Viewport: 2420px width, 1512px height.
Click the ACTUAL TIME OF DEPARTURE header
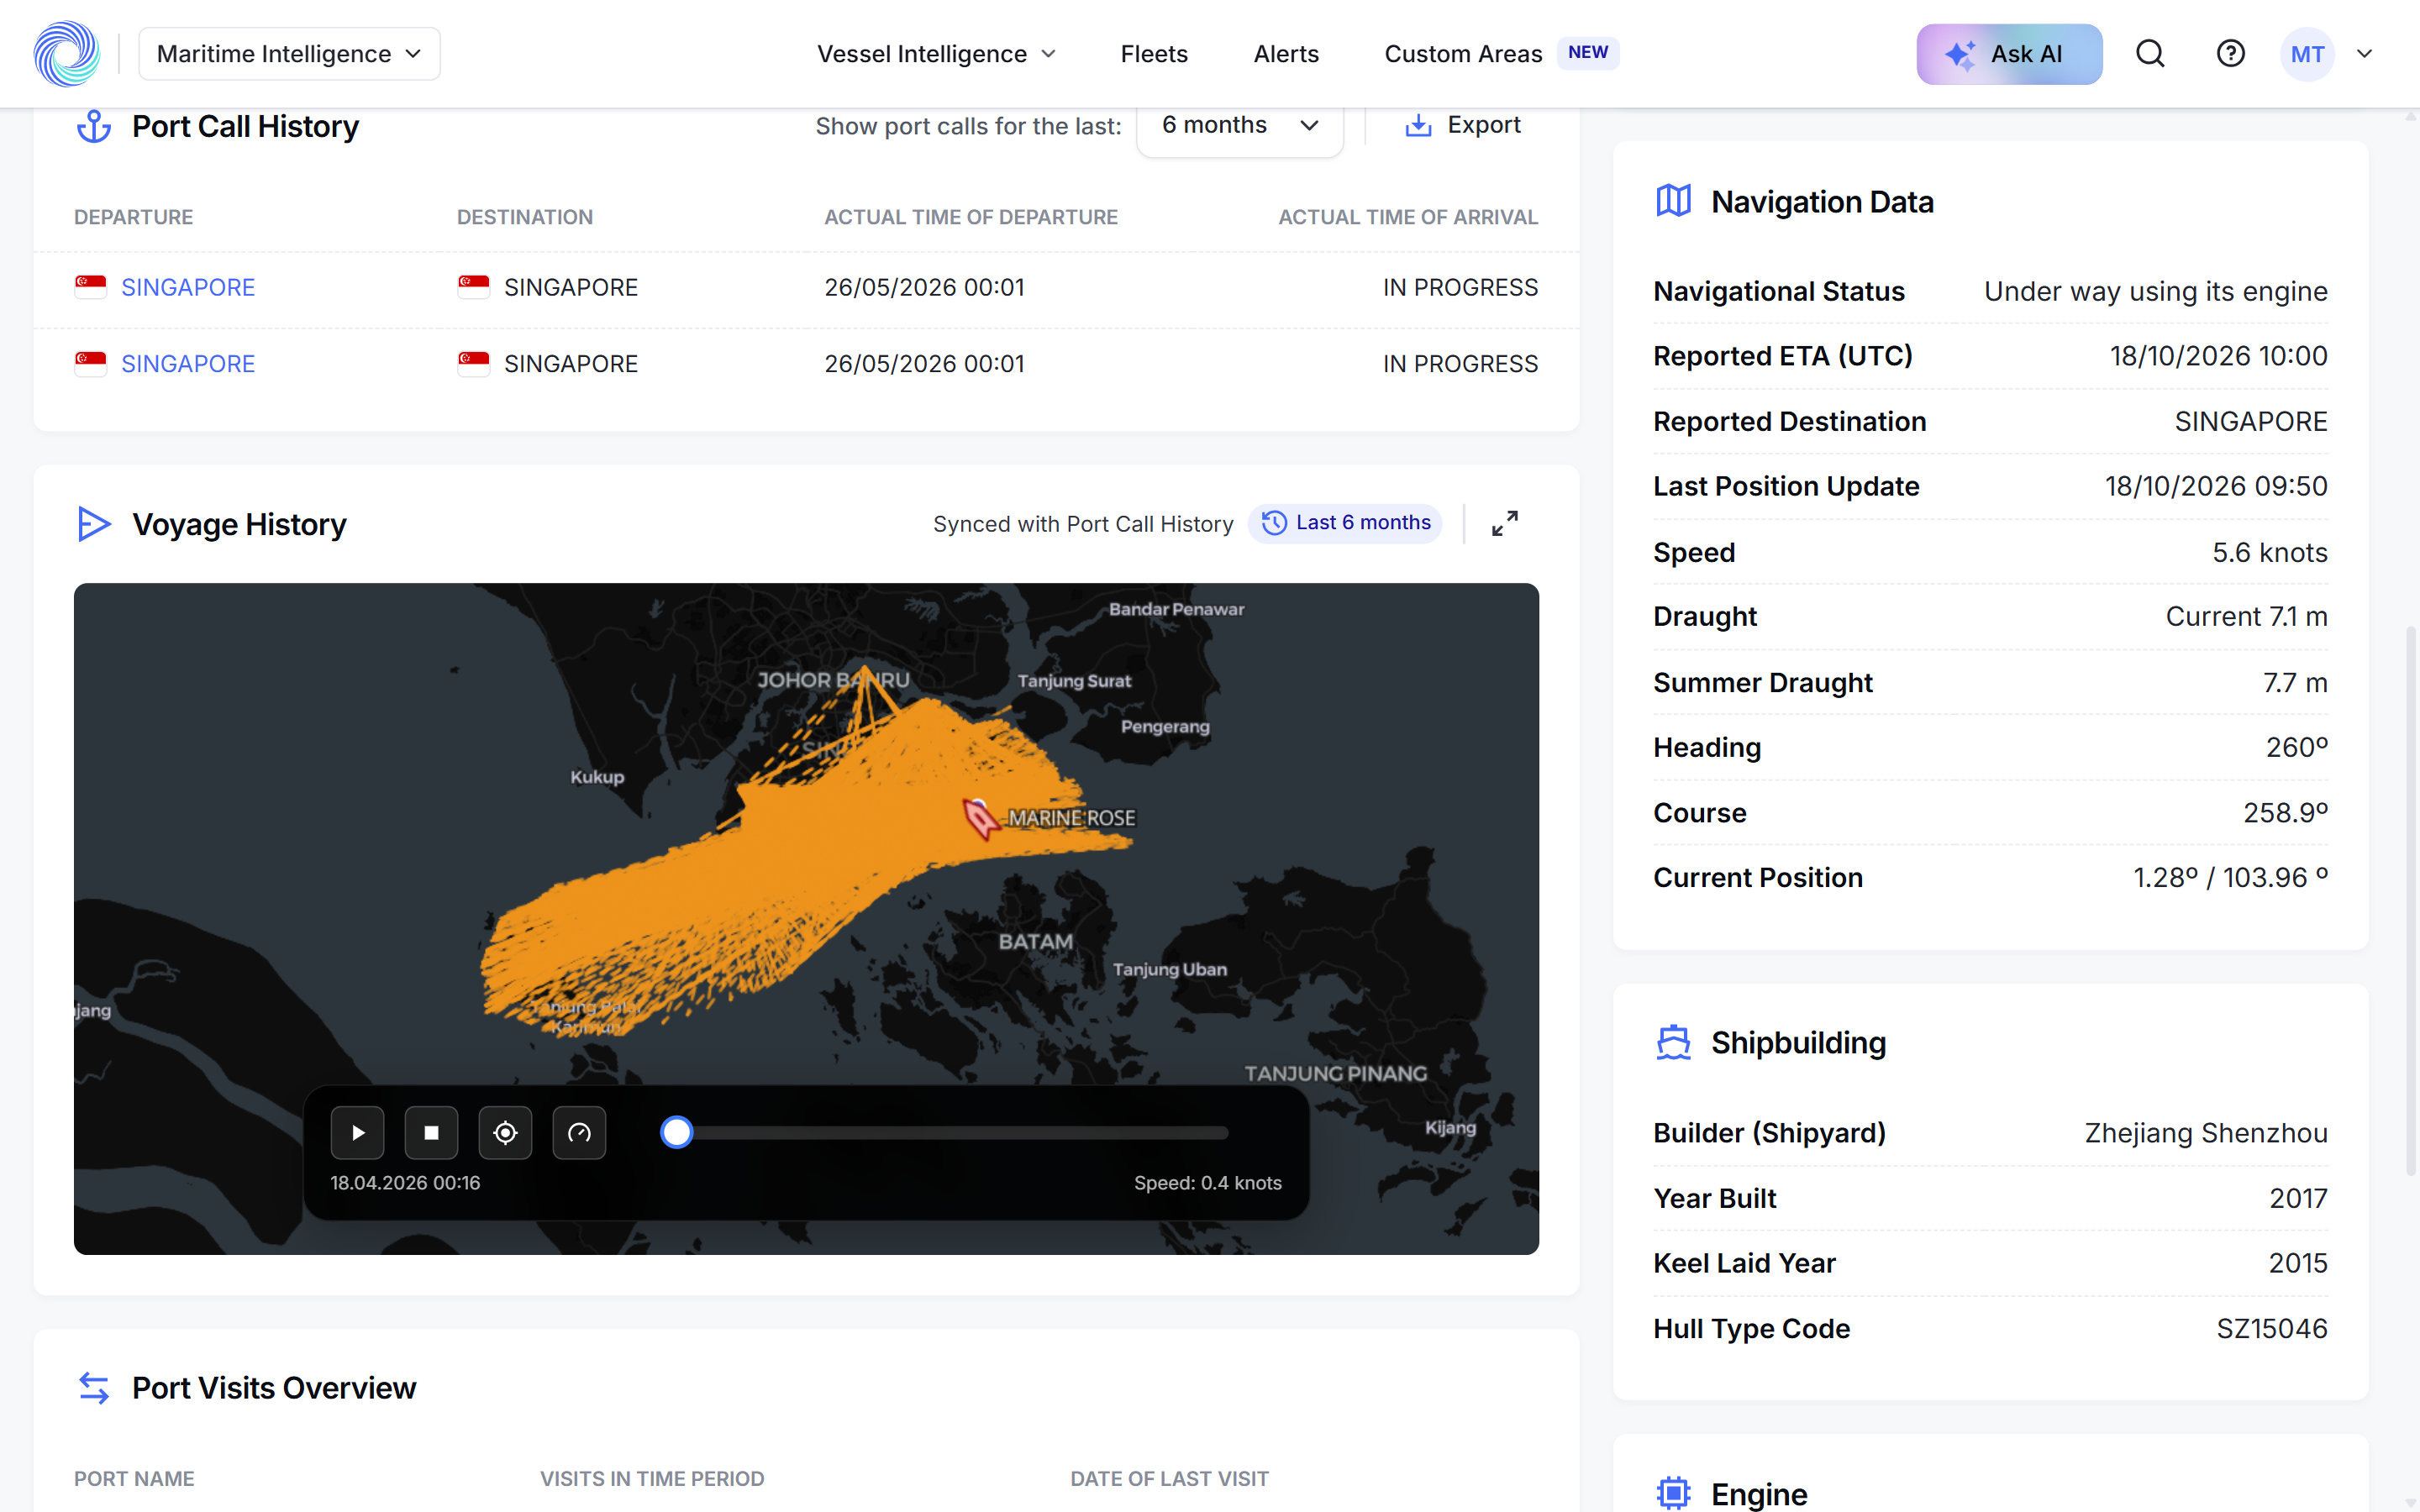tap(971, 217)
